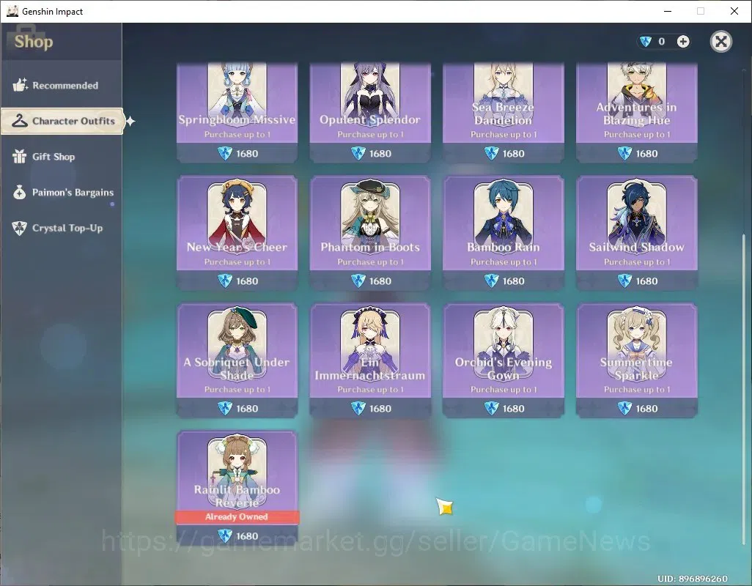Click the 1680 price under Springbloom Missive
Image resolution: width=752 pixels, height=586 pixels.
click(x=247, y=154)
